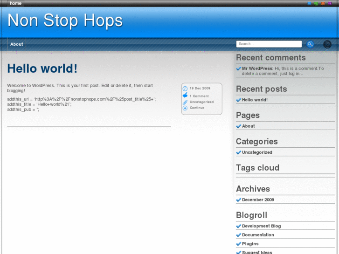
Task: Open the Mr WordPress comment author link
Action: (x=257, y=69)
